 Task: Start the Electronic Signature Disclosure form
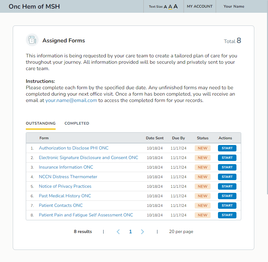click(227, 158)
